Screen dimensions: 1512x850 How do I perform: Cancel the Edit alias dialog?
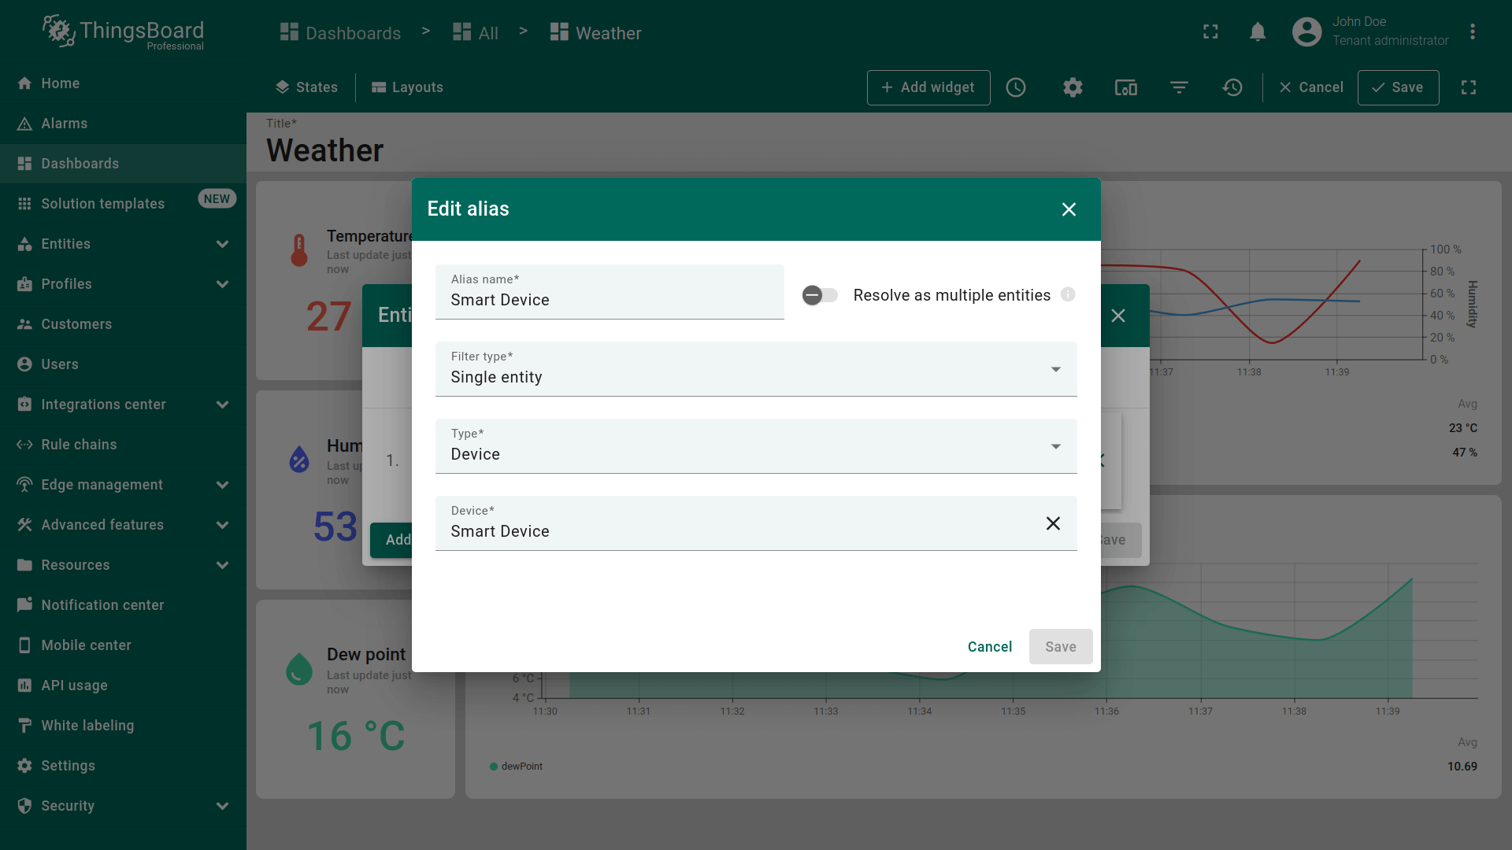[x=989, y=647]
